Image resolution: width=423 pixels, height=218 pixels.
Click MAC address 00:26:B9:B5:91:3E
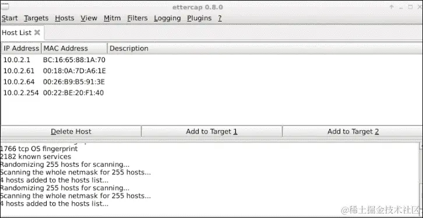pos(74,82)
